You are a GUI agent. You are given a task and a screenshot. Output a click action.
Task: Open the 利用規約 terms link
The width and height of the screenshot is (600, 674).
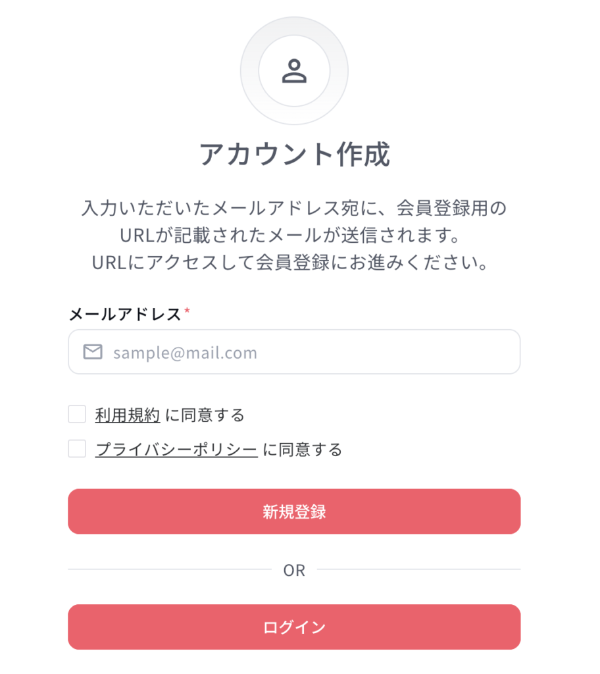tap(127, 415)
